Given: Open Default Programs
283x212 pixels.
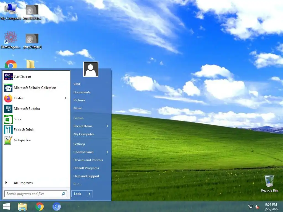Looking at the screenshot, I should (86, 168).
